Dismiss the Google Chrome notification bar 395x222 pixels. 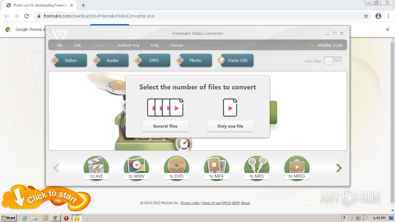click(388, 30)
